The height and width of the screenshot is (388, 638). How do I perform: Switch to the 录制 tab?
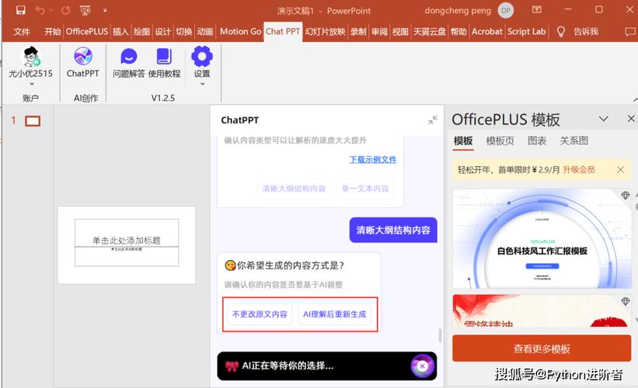pyautogui.click(x=358, y=32)
